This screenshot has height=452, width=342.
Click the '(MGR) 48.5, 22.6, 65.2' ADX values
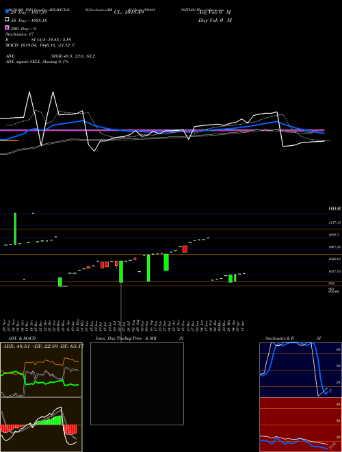point(73,56)
